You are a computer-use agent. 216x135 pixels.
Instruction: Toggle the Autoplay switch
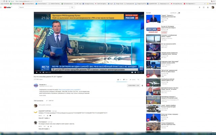179,13
